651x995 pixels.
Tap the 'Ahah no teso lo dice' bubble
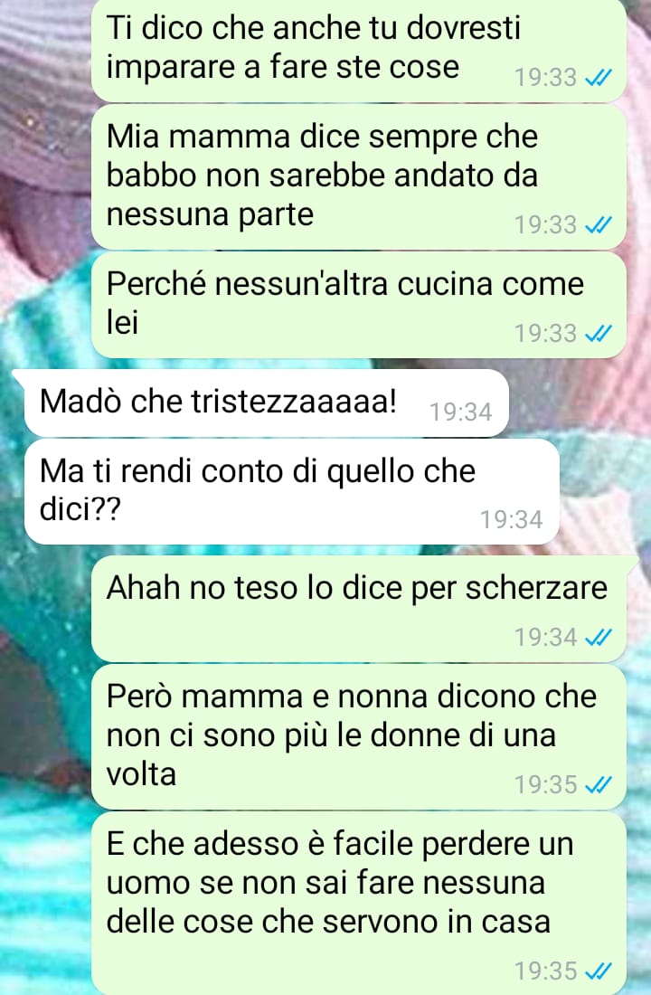pyautogui.click(x=358, y=609)
